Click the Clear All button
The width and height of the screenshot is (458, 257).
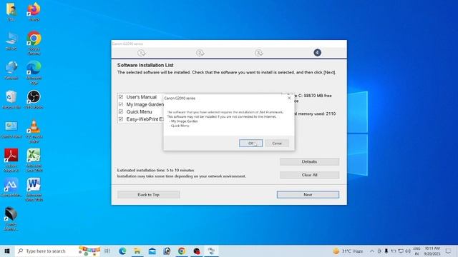pos(309,175)
